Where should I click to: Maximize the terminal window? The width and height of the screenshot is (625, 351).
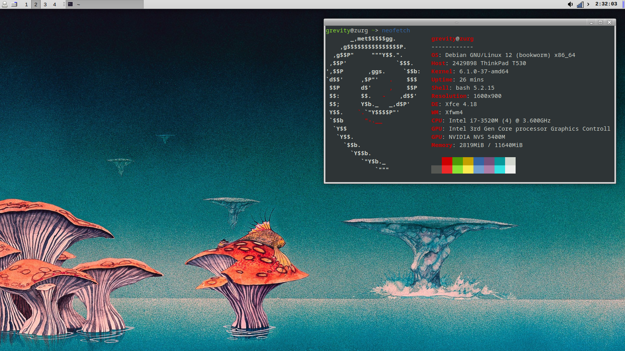(x=600, y=22)
